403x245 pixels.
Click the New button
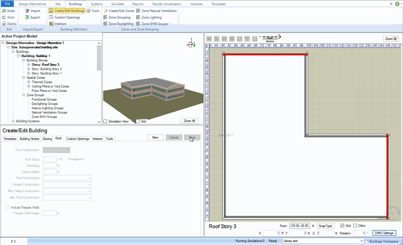(155, 137)
